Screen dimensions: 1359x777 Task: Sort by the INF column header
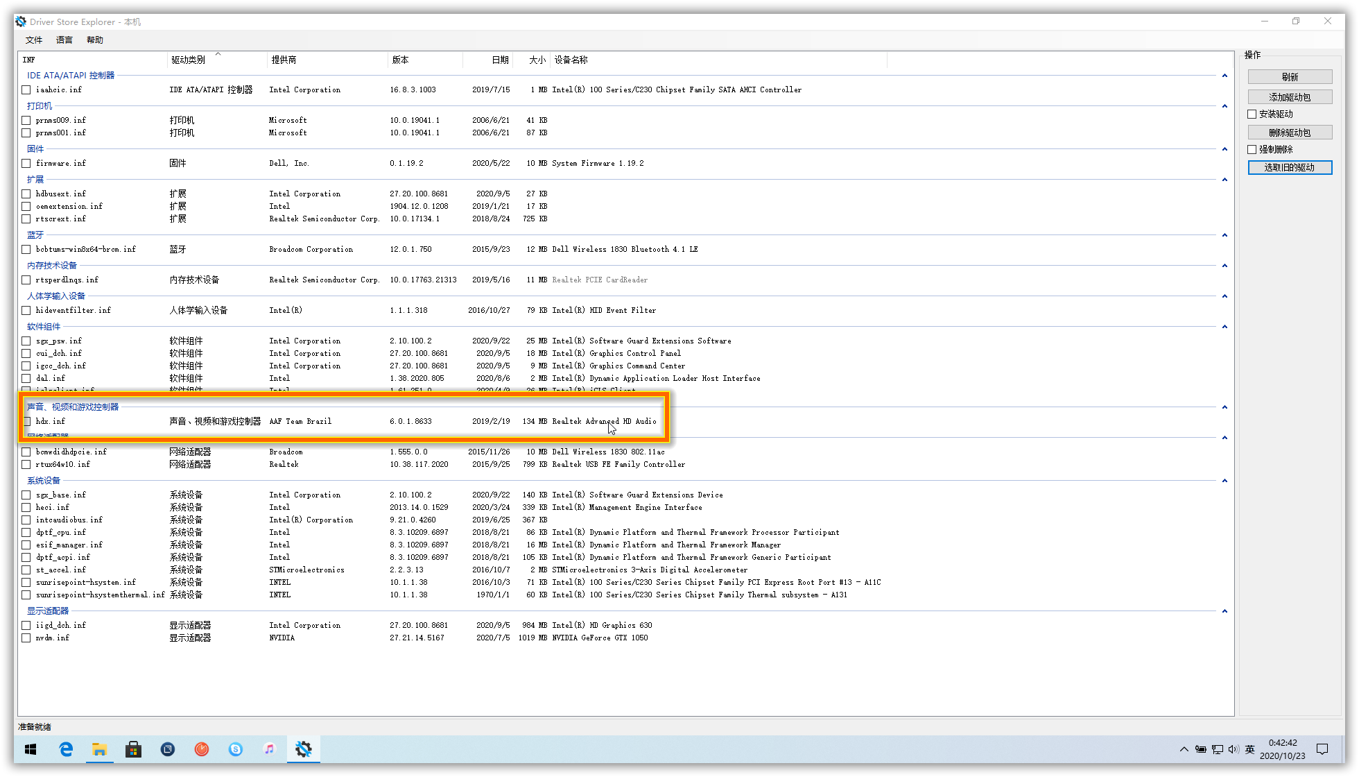pos(94,60)
